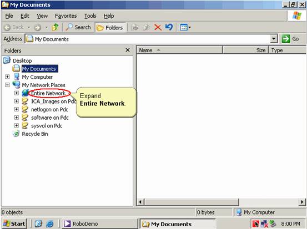The image size is (307, 229).
Task: Expand ICA_Images on Pdc node
Action: pyautogui.click(x=17, y=101)
